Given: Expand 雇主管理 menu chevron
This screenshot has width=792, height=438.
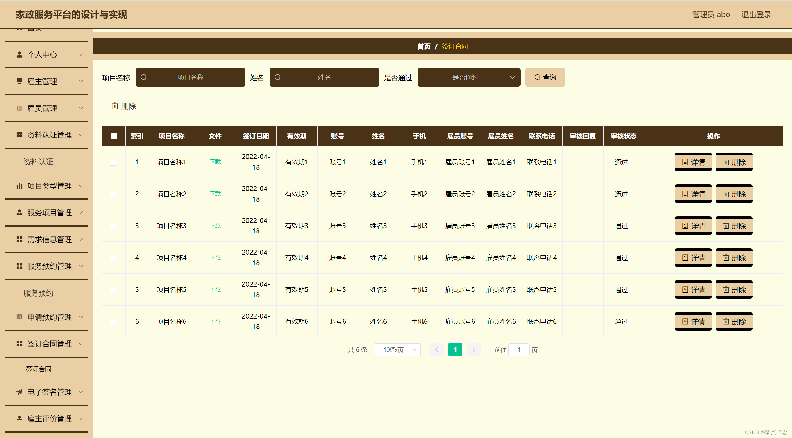Looking at the screenshot, I should (x=81, y=81).
